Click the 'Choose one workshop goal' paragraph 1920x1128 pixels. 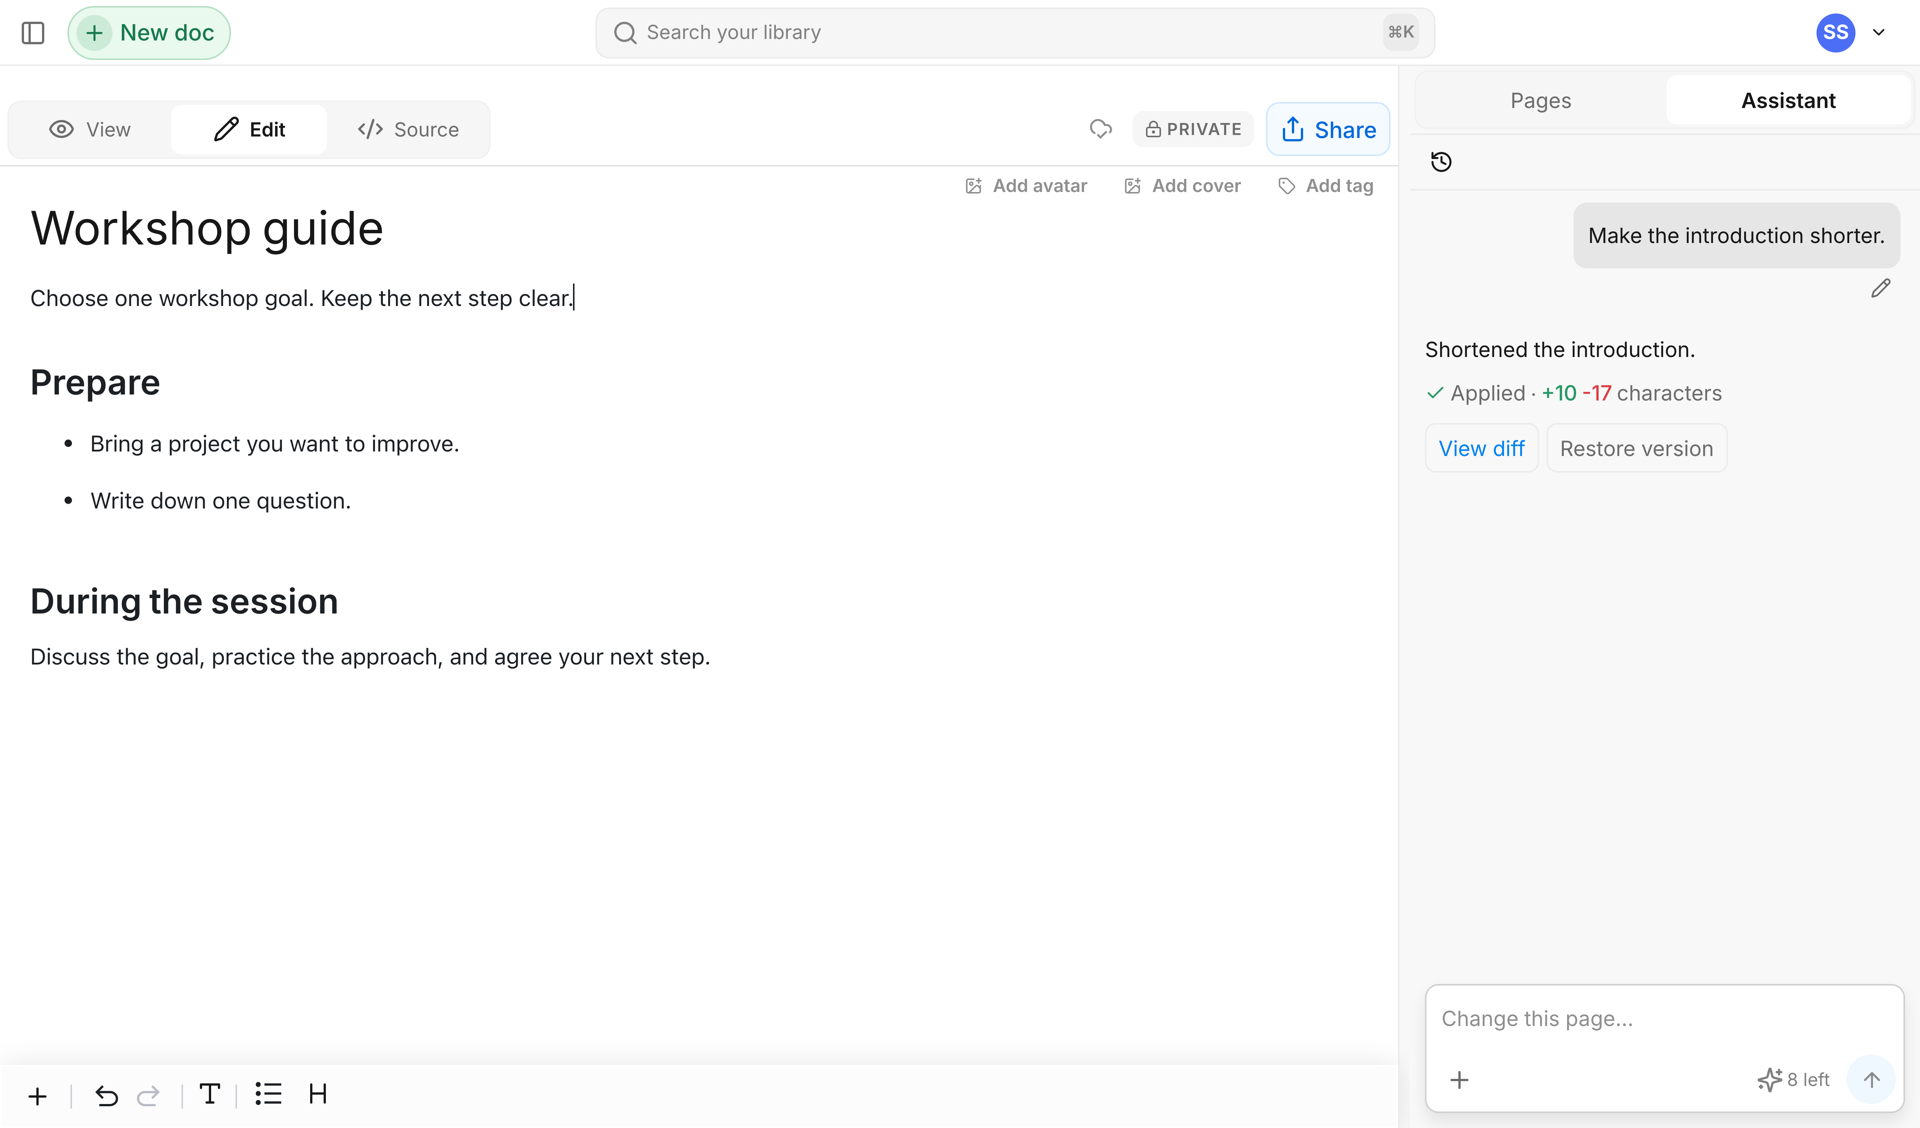(303, 298)
